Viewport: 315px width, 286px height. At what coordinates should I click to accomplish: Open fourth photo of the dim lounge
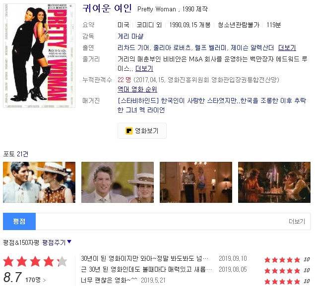coord(274,182)
